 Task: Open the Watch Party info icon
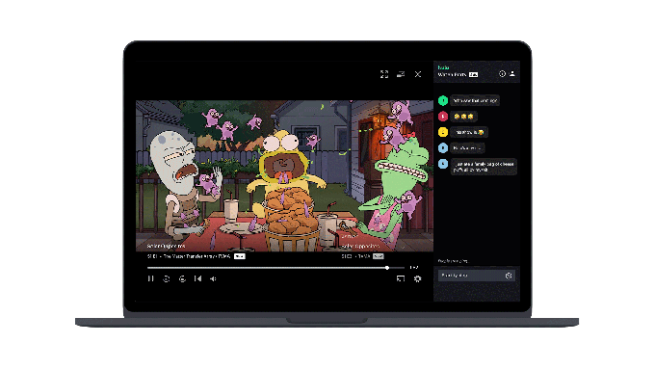click(502, 74)
